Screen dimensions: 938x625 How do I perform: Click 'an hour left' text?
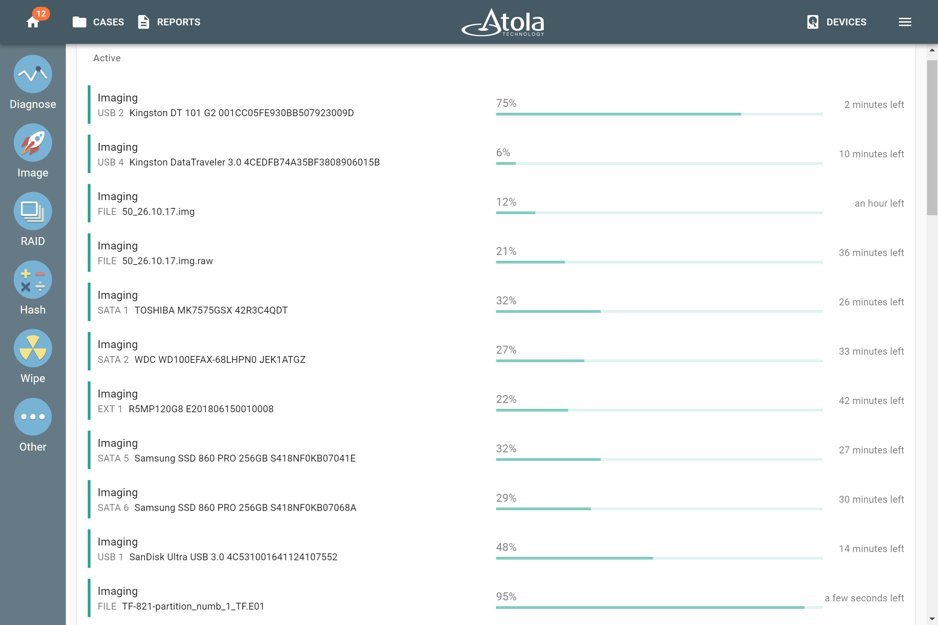(879, 203)
